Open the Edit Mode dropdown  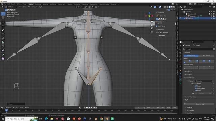[11, 7]
